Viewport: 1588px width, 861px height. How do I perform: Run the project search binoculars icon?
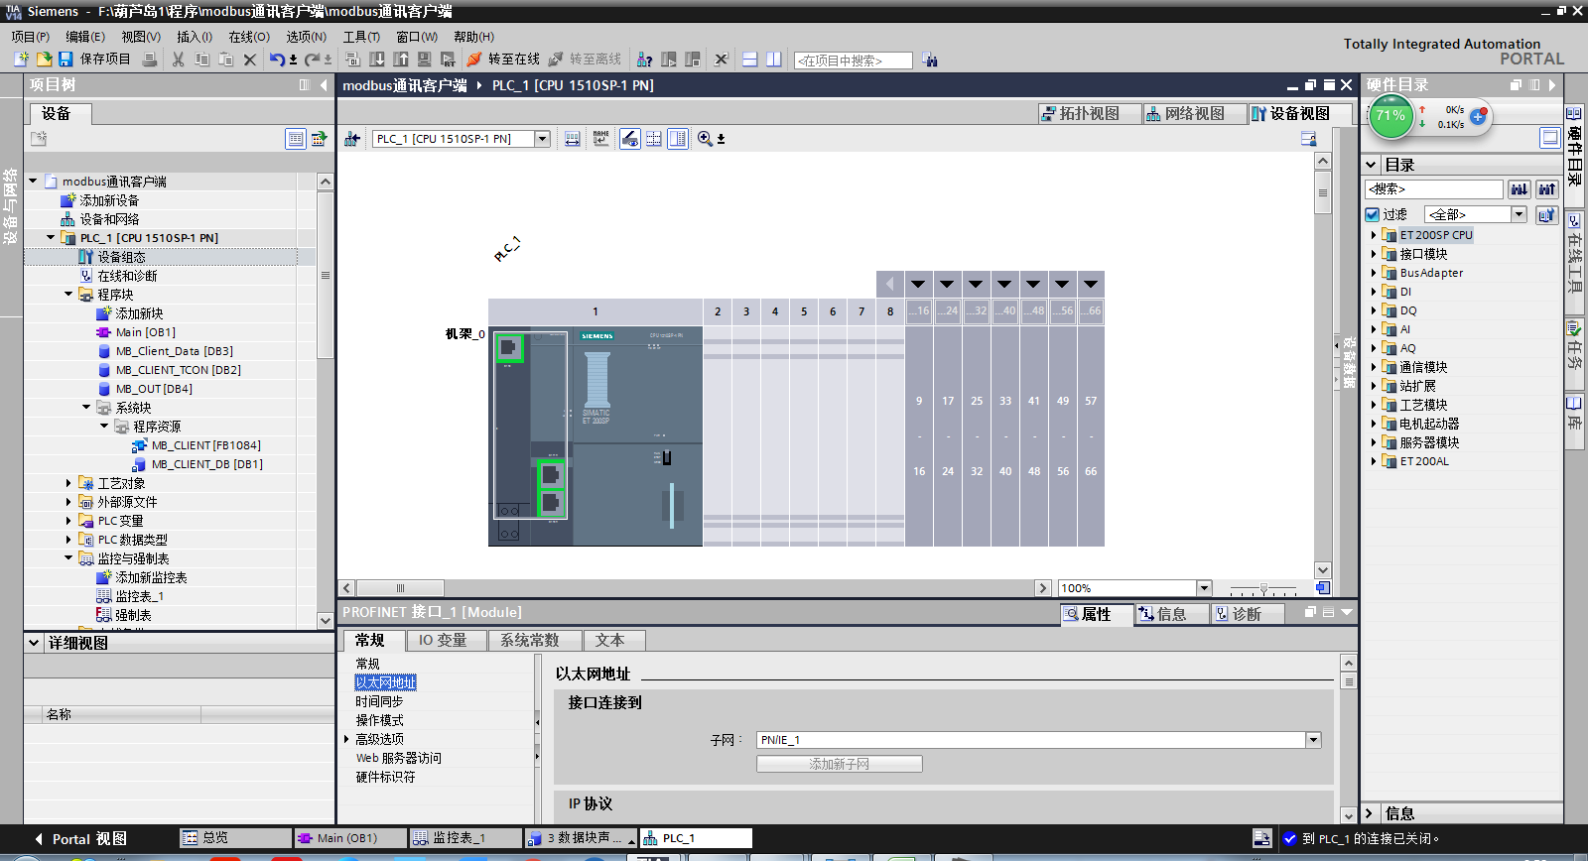pyautogui.click(x=930, y=60)
